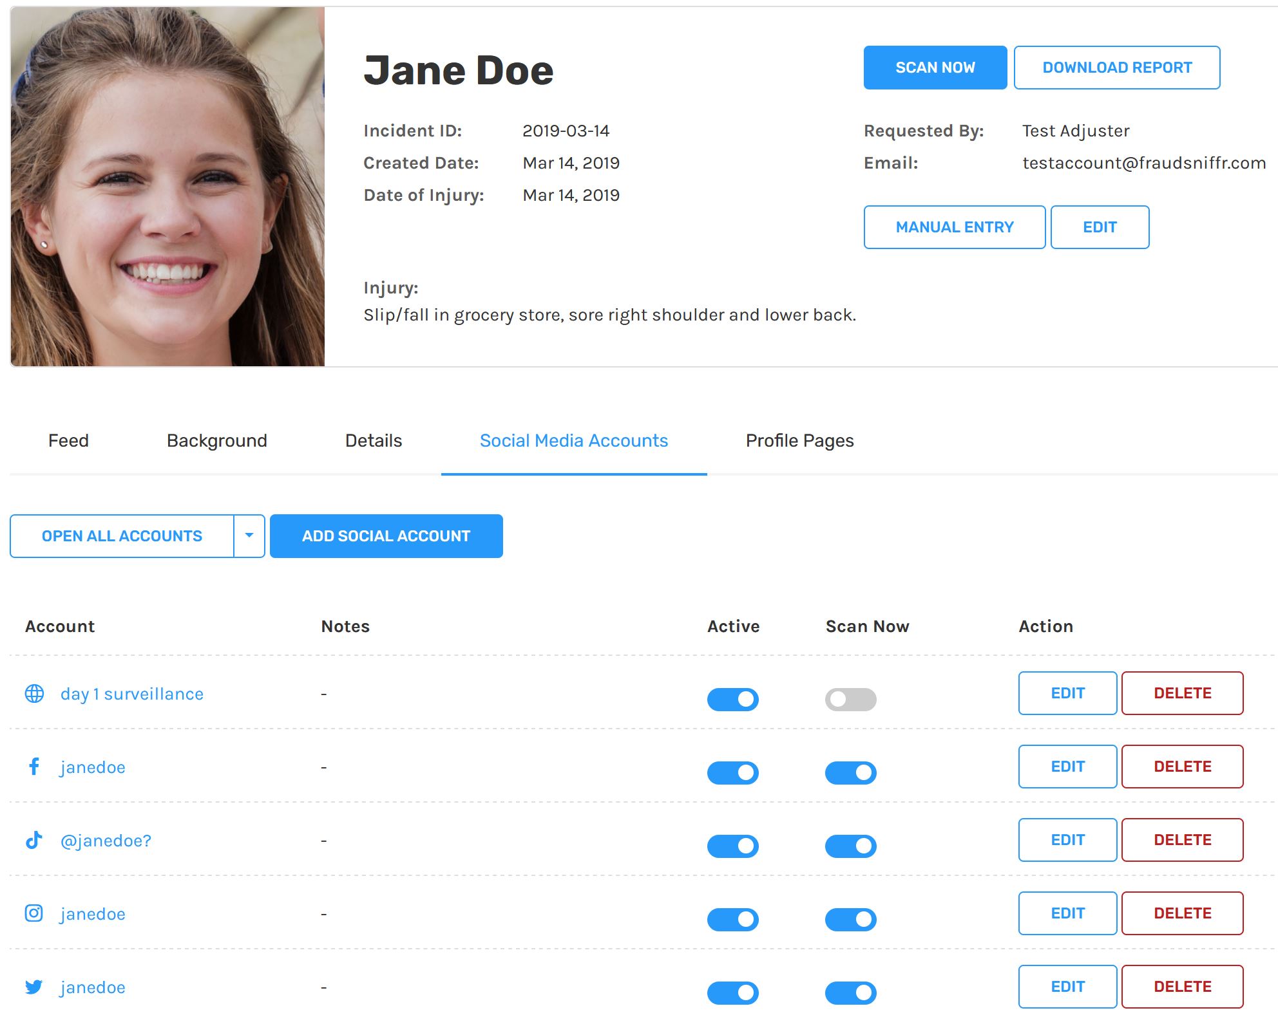Disable Scan Now for Twitter janedoe

coord(851,992)
